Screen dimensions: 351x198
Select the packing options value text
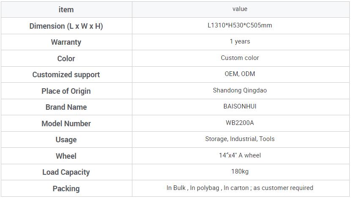240,188
